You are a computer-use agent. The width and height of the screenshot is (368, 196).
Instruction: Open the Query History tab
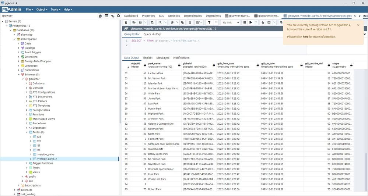pos(152,35)
